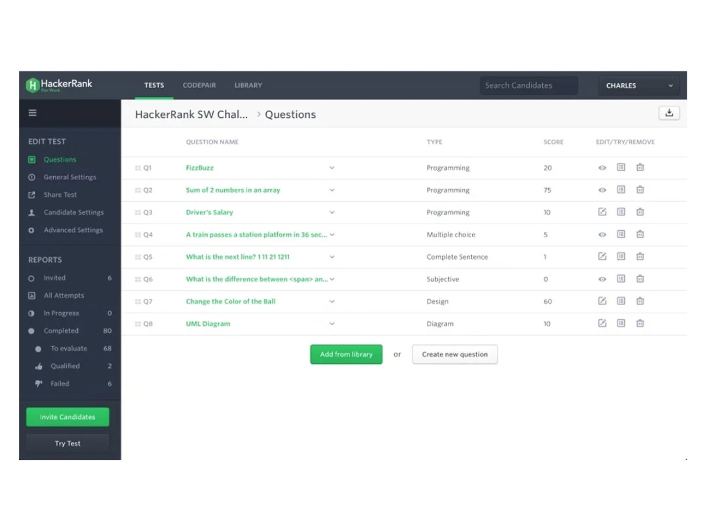Open document icon in Q4 Multiple choice row
This screenshot has height=531, width=708.
(621, 234)
